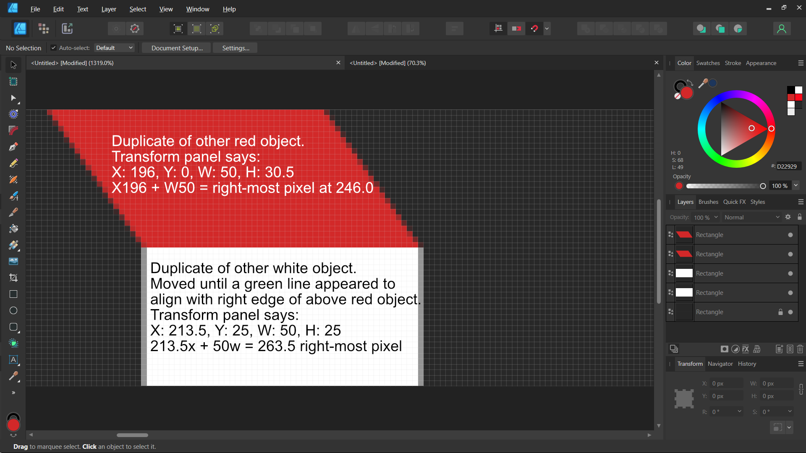Switch to the Navigator tab
Image resolution: width=806 pixels, height=453 pixels.
[720, 364]
